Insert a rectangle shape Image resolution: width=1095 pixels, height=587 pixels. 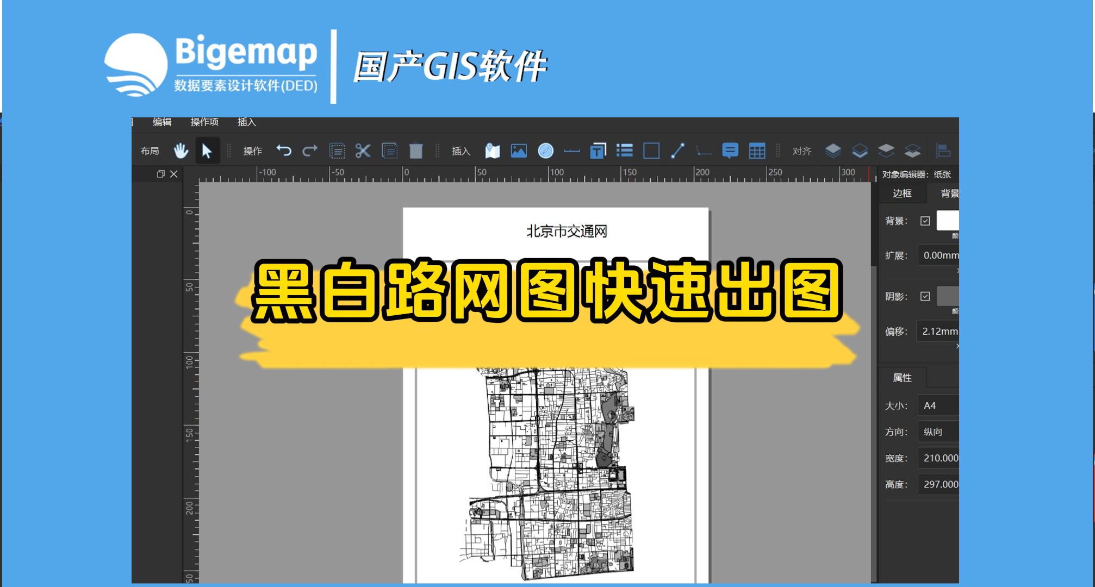651,151
